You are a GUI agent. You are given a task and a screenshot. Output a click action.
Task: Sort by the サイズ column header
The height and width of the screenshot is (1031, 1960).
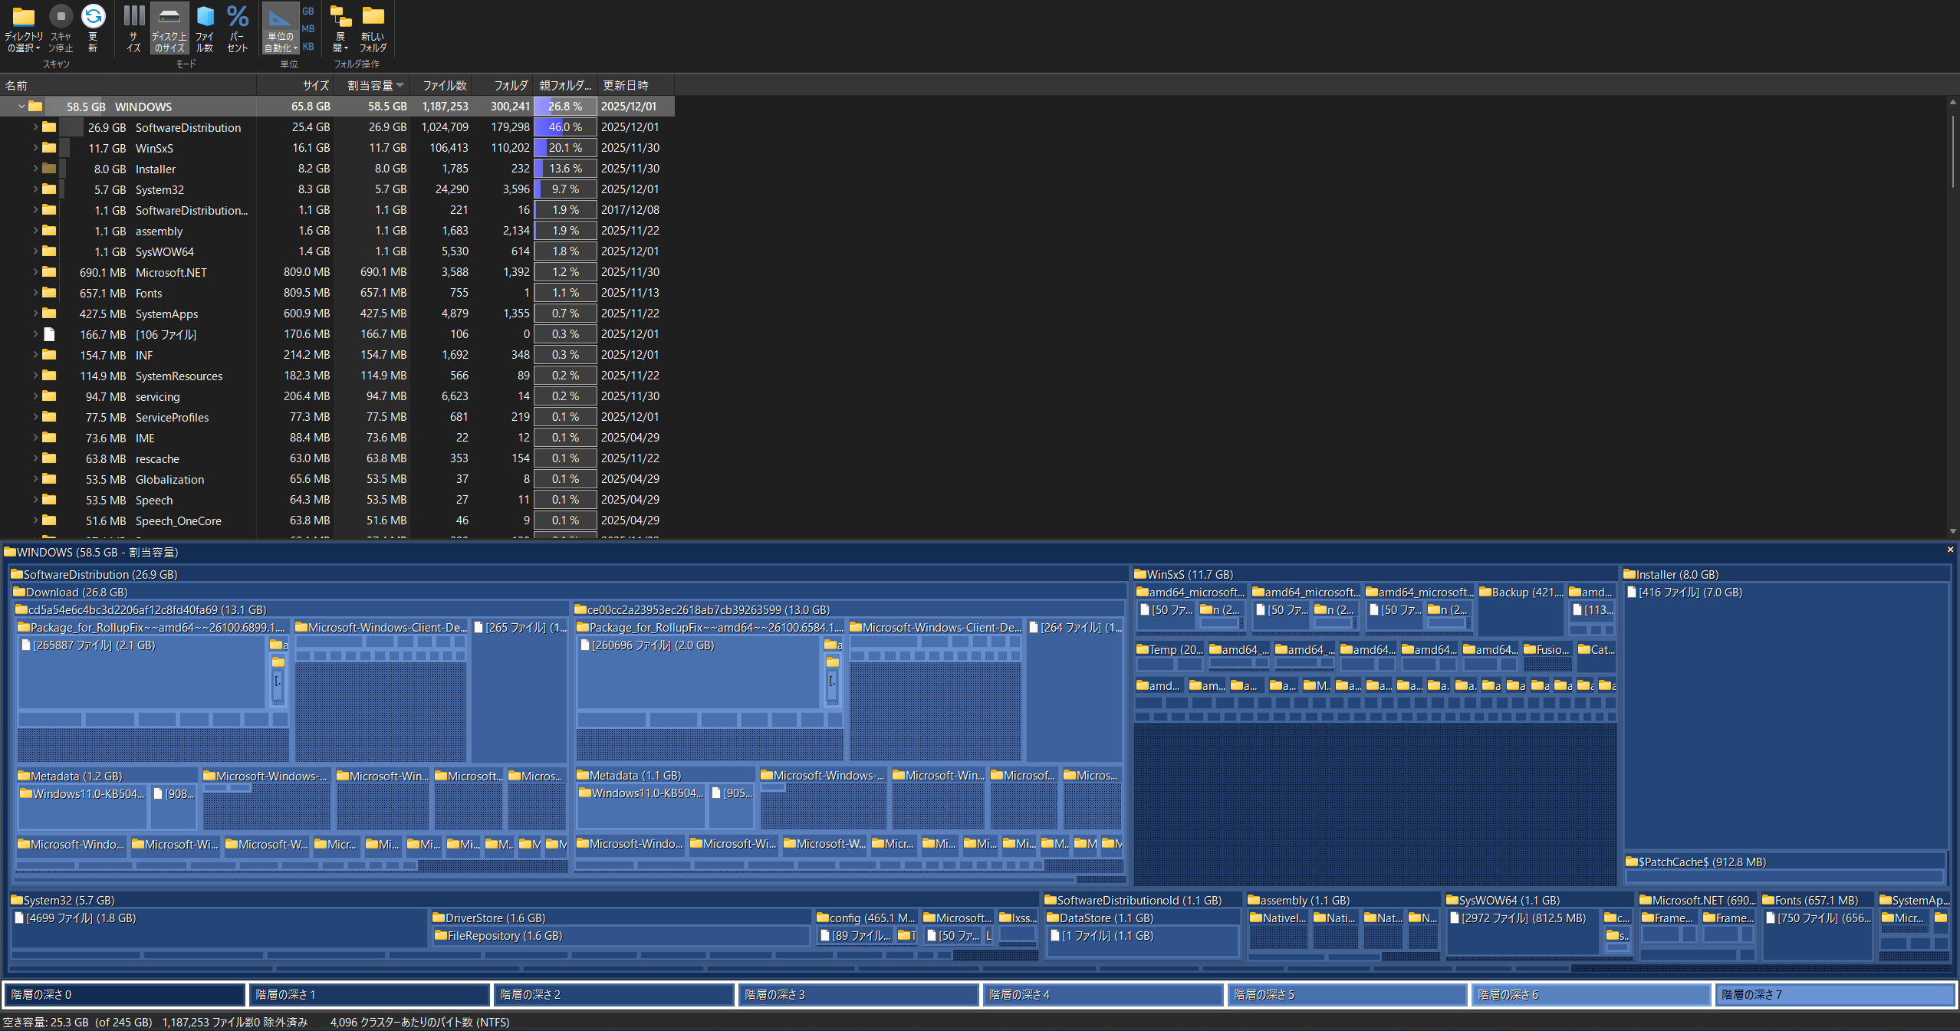pyautogui.click(x=295, y=85)
